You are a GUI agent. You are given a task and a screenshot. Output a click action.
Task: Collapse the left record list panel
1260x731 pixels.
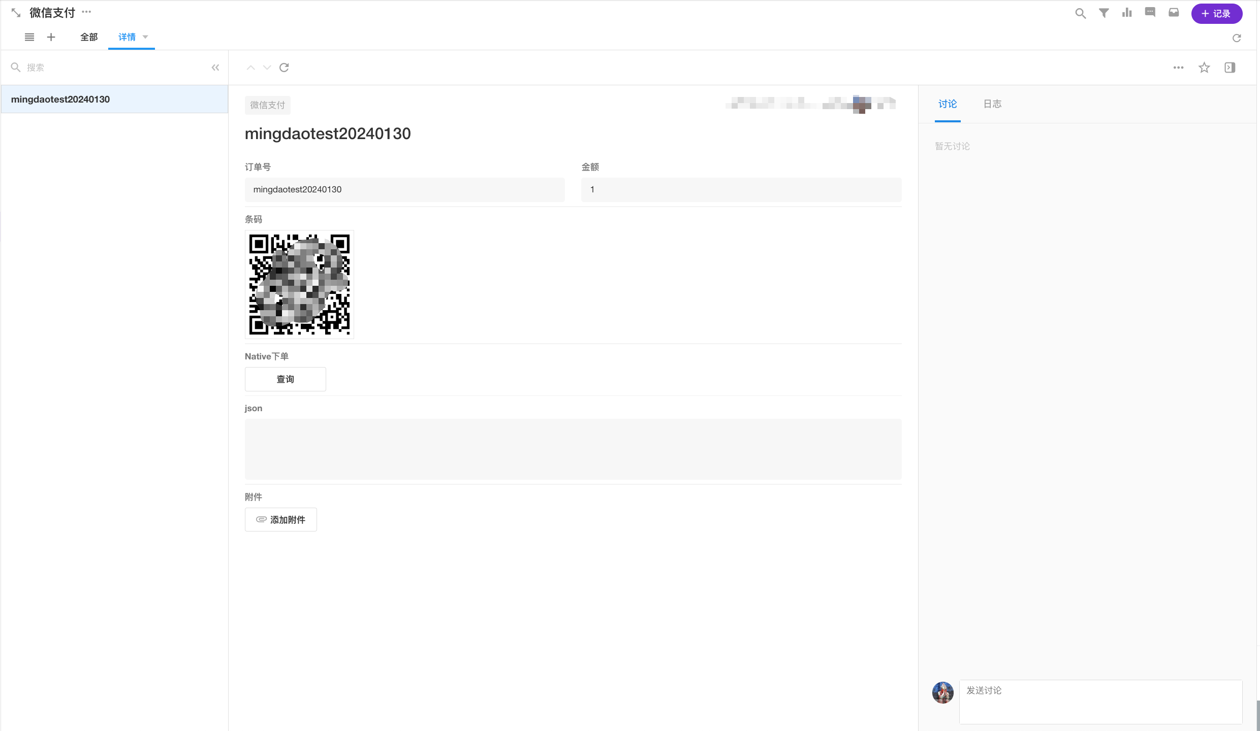(x=215, y=68)
